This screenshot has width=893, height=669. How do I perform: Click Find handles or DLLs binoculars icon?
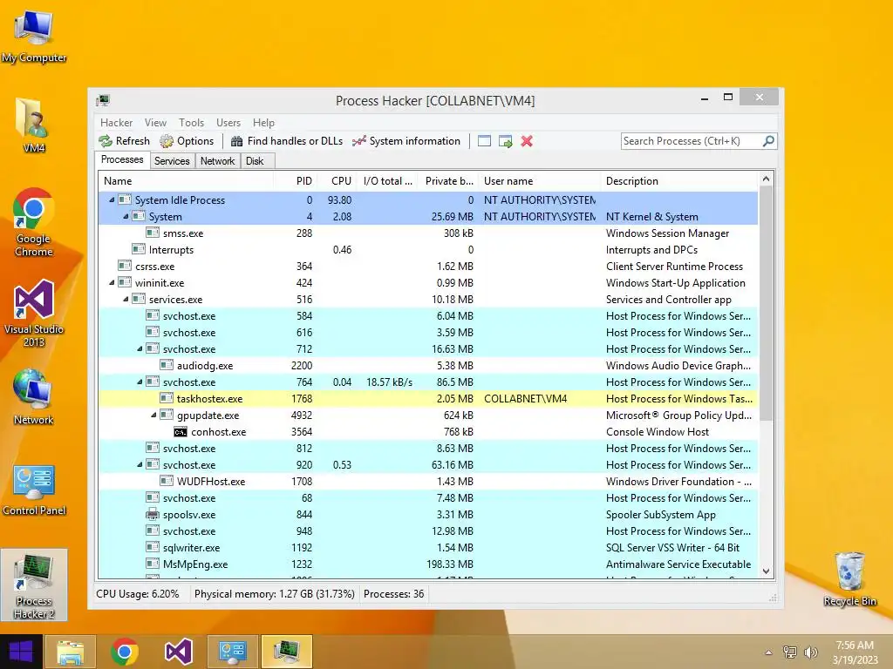tap(237, 141)
